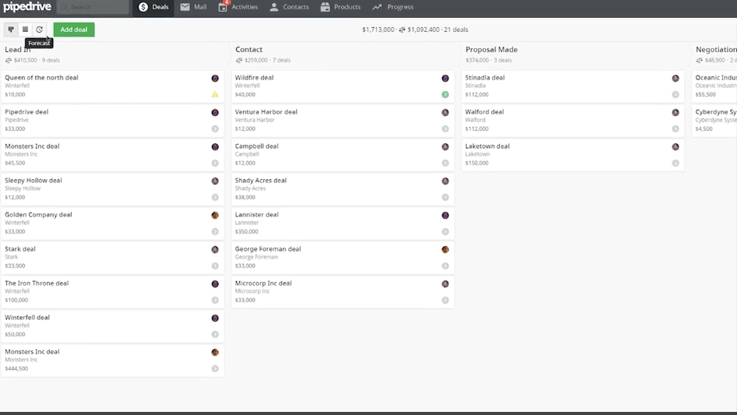Click activity arrow on Laketown deal

[675, 163]
